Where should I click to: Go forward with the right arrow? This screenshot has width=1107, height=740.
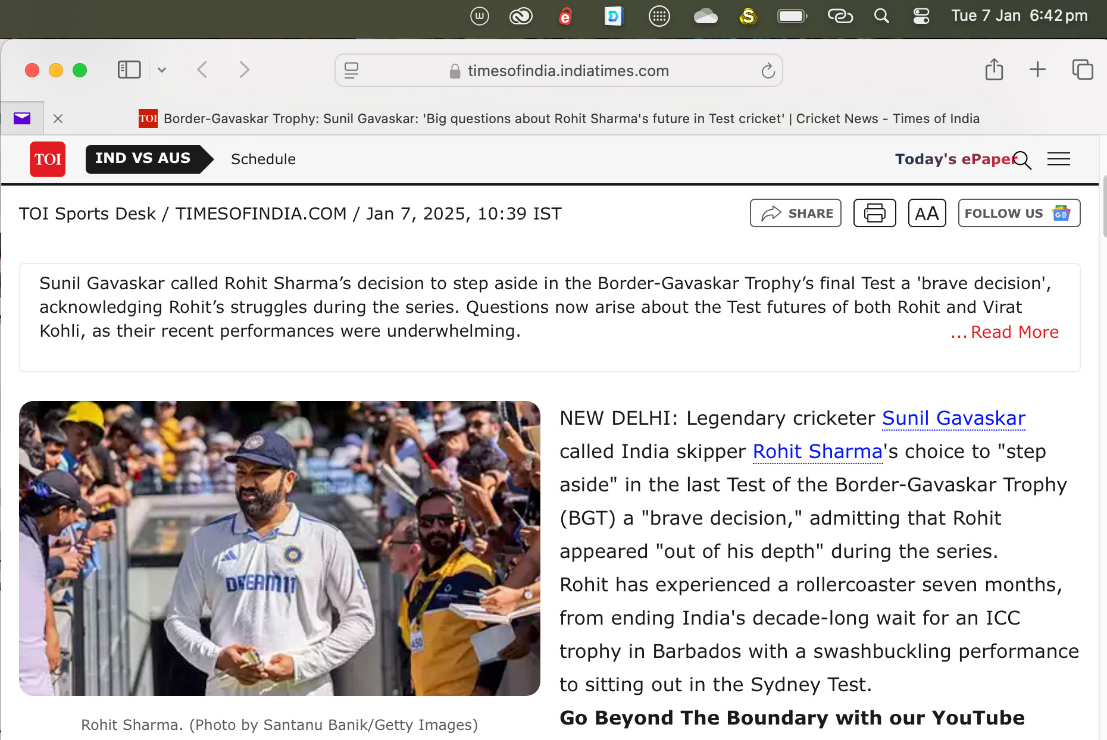pos(244,70)
